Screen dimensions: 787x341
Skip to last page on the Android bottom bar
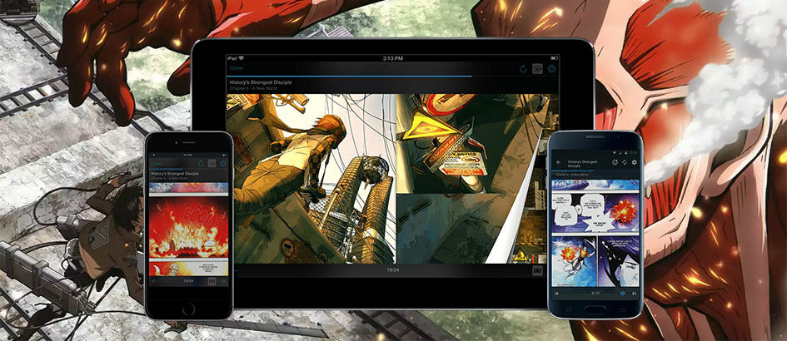[635, 293]
